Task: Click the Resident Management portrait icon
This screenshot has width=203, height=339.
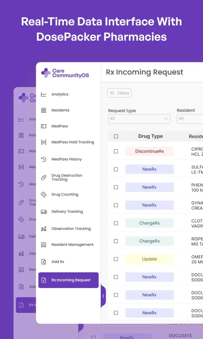Action: (x=44, y=245)
